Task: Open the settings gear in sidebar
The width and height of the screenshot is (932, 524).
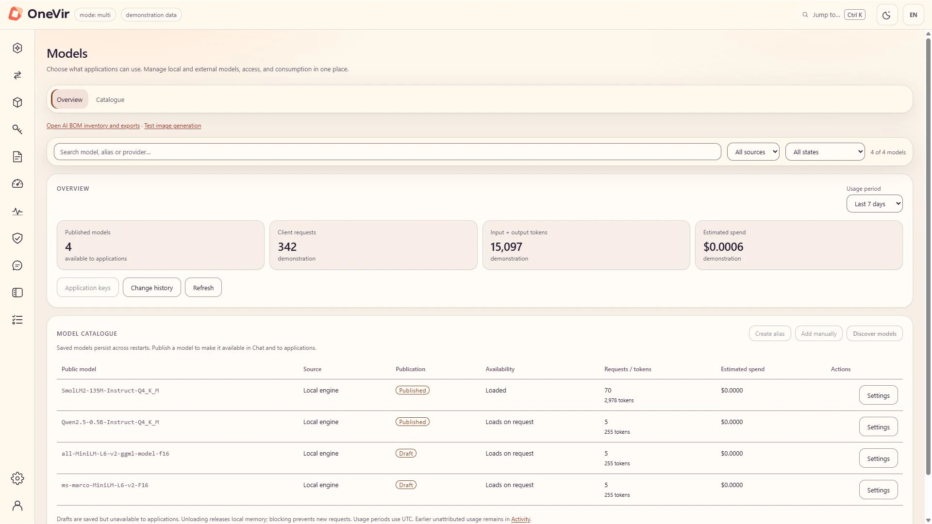Action: click(x=17, y=478)
